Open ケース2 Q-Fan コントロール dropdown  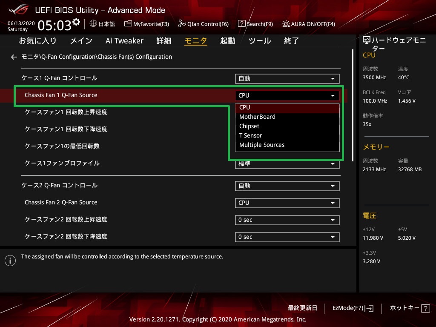(287, 186)
